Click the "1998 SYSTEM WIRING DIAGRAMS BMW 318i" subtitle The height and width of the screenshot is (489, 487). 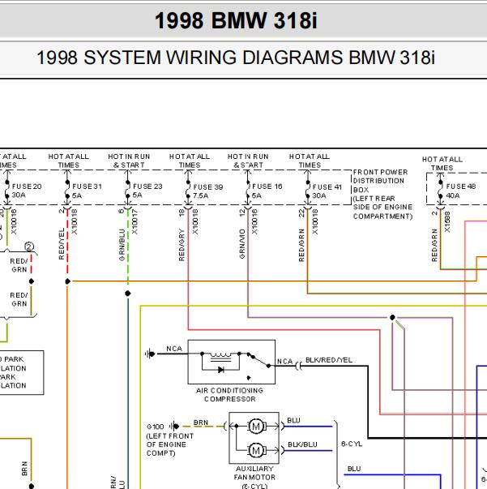pyautogui.click(x=236, y=58)
